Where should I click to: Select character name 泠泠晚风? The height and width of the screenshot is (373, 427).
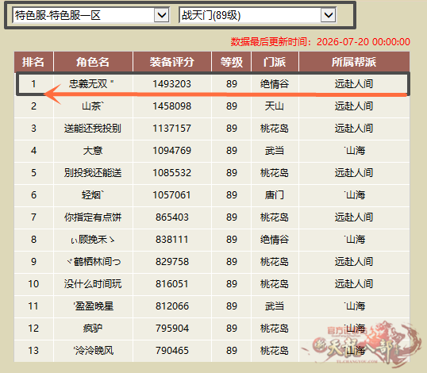[94, 351]
